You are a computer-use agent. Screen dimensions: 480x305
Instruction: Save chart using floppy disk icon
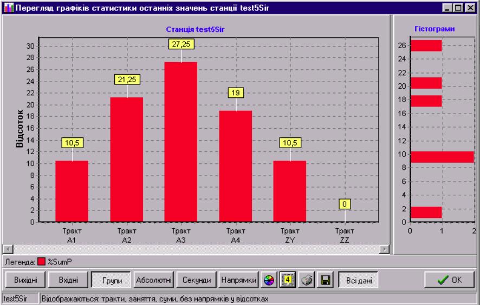tap(325, 280)
